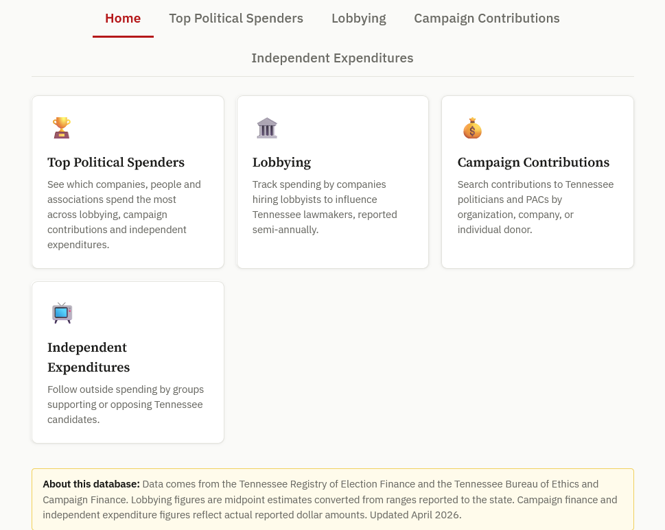665x530 pixels.
Task: Click the 'Follow outside spending by groups' description
Action: point(126,405)
